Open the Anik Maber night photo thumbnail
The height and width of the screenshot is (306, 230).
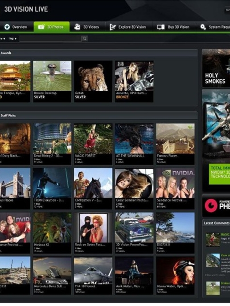tap(134, 270)
